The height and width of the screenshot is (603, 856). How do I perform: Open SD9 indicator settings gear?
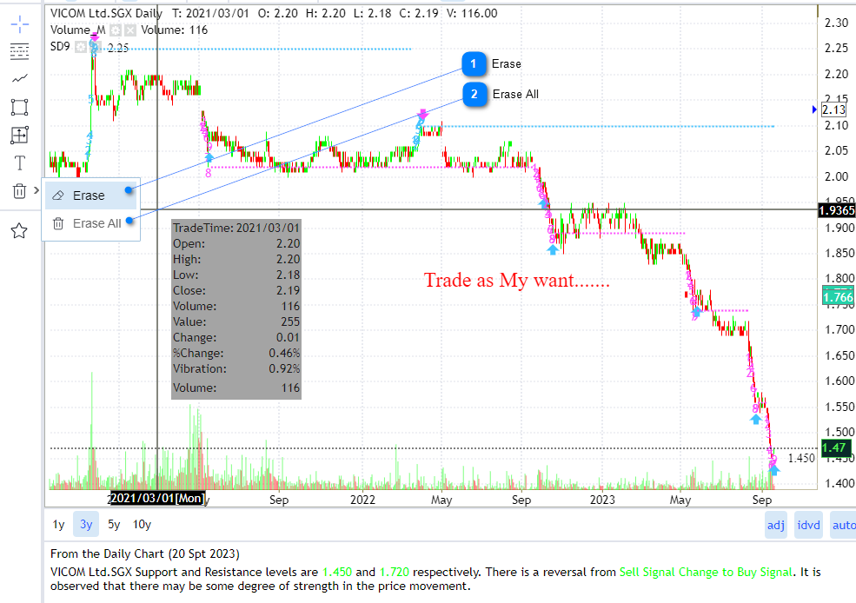tap(81, 47)
